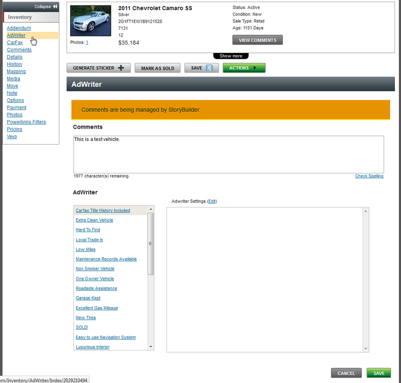Screen dimensions: 401x383
Task: Open the AdWriter sidebar link
Action: pos(16,35)
